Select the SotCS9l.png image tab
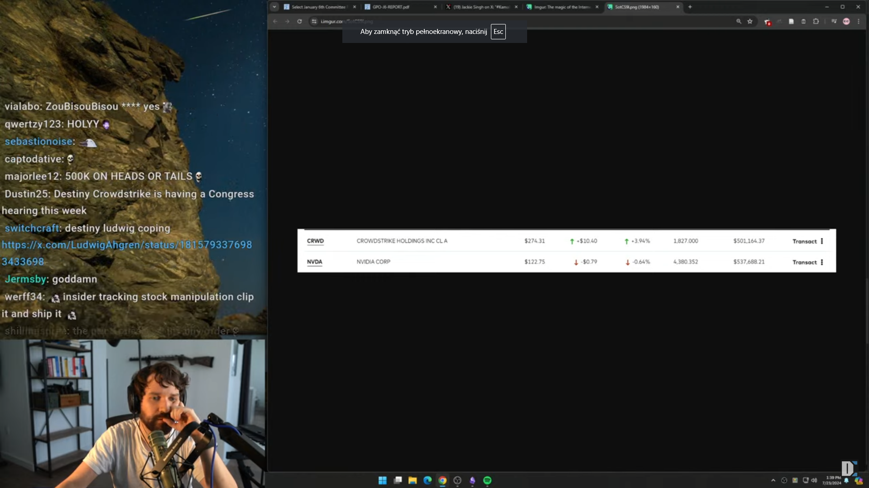The image size is (869, 488). [643, 7]
